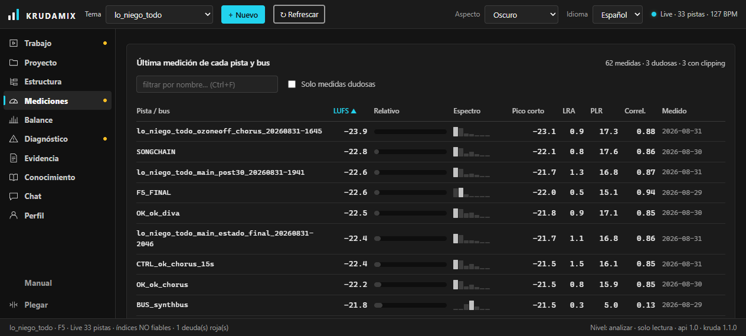The height and width of the screenshot is (336, 746).
Task: Select the OK_ok_diva track name
Action: (158, 213)
